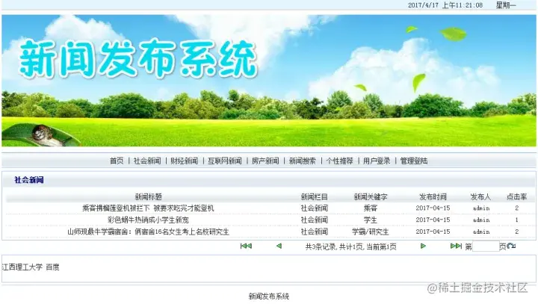This screenshot has width=538, height=304.
Task: Click the page jump refresh icon
Action: (x=511, y=246)
